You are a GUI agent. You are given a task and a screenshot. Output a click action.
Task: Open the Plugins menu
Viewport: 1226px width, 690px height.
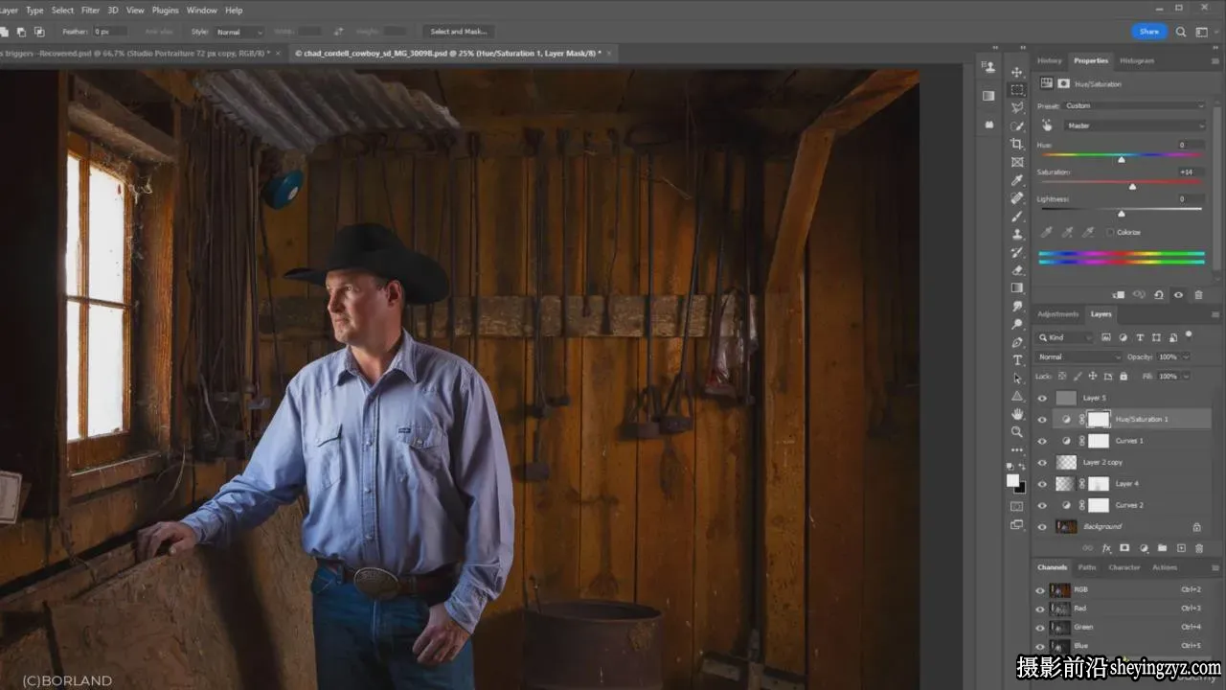[x=166, y=11]
